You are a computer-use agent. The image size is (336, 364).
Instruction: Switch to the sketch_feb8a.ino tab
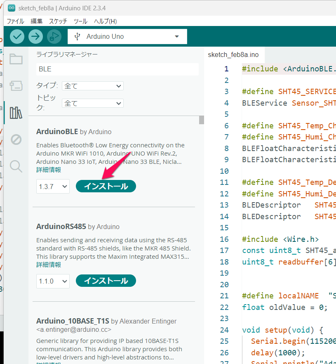click(x=233, y=54)
